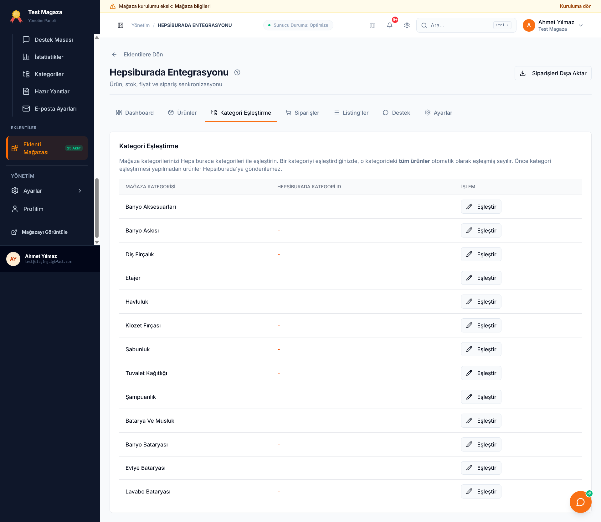
Task: Click the Kuruluma dön link
Action: tap(576, 6)
